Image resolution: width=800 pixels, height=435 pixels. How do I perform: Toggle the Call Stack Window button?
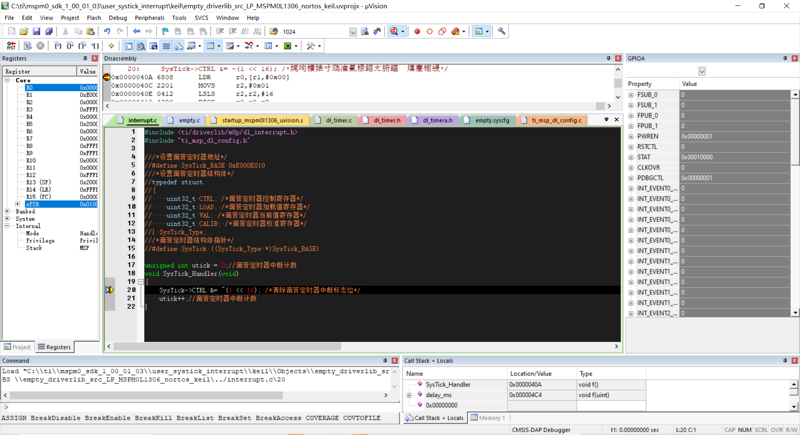pyautogui.click(x=179, y=46)
